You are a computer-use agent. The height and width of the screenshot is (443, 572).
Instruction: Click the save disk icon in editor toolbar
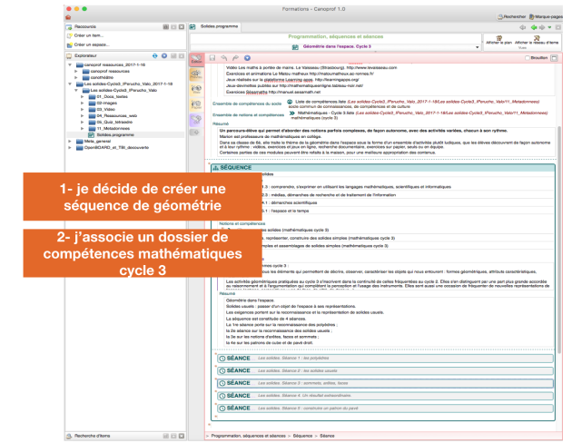pos(214,58)
